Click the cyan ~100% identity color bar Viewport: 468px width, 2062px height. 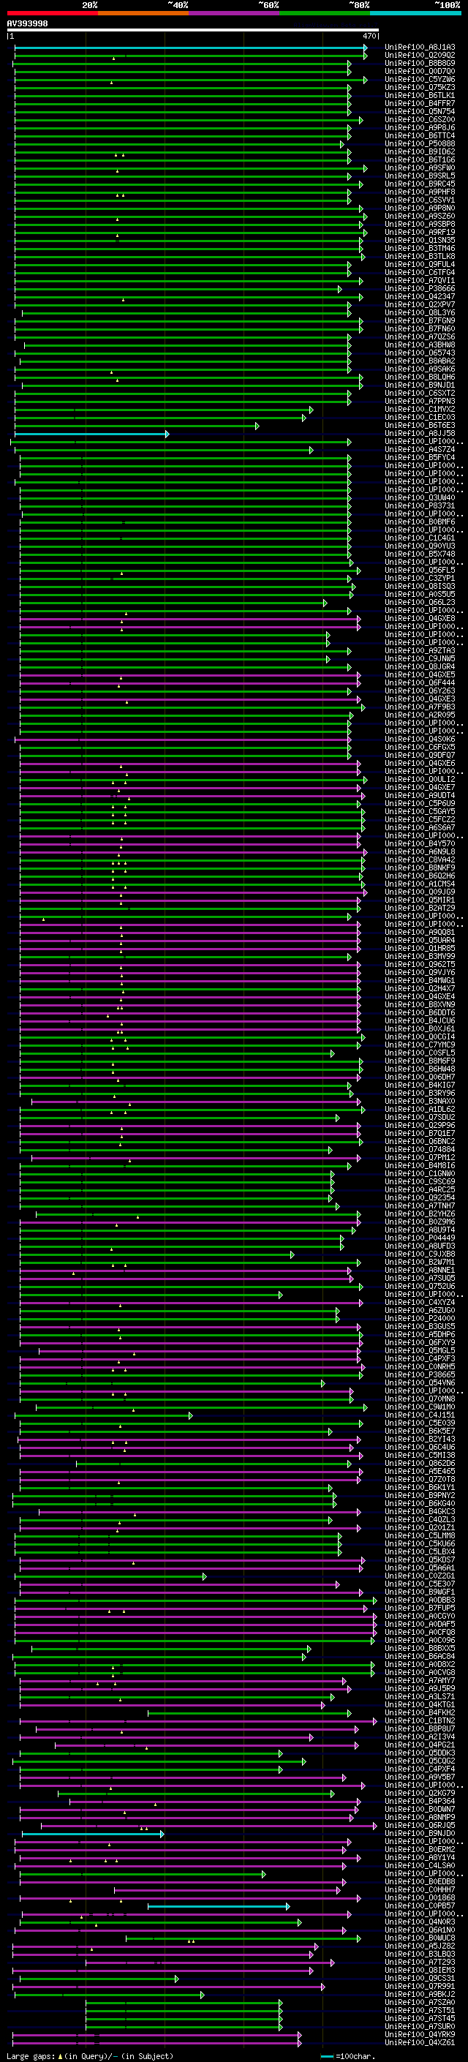tap(415, 13)
